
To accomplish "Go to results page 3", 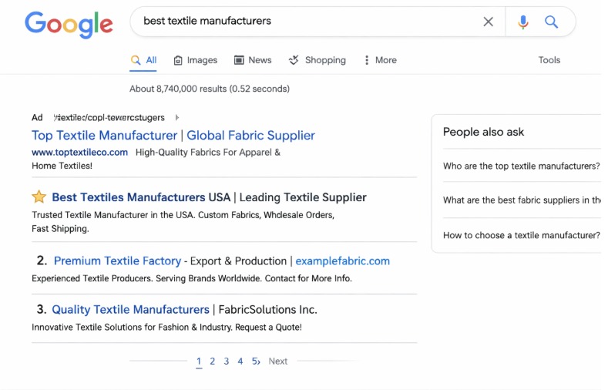I will (x=226, y=361).
